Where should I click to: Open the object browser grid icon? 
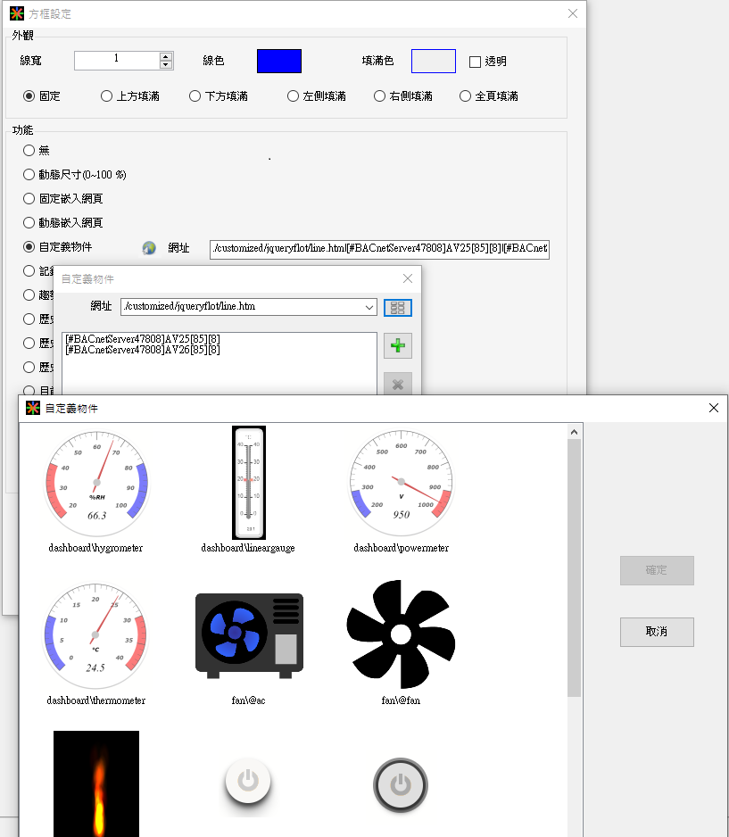pyautogui.click(x=398, y=307)
